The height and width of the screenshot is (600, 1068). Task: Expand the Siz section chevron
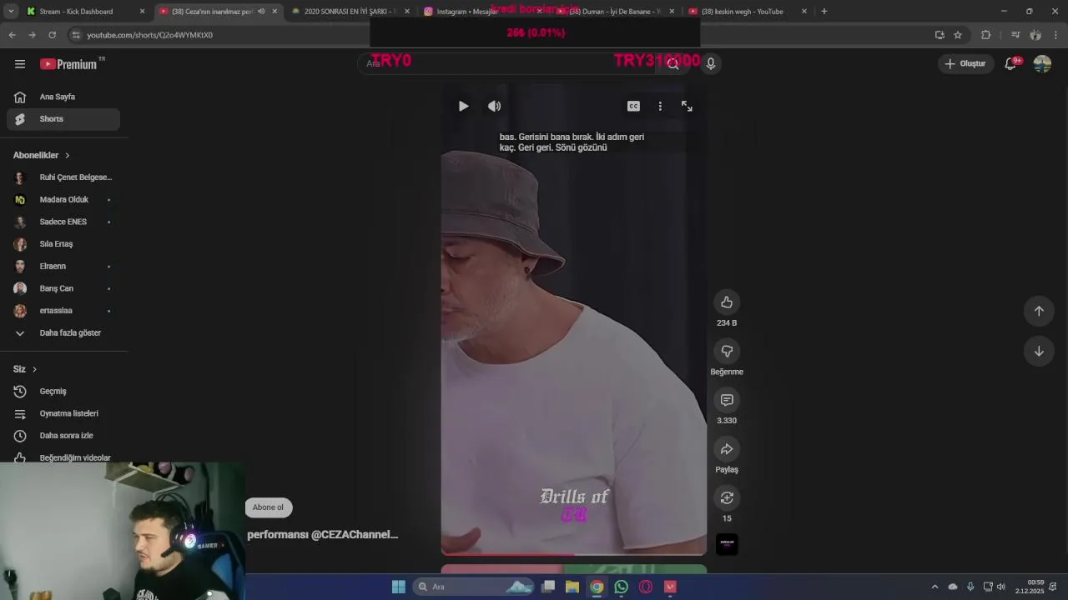(x=34, y=369)
